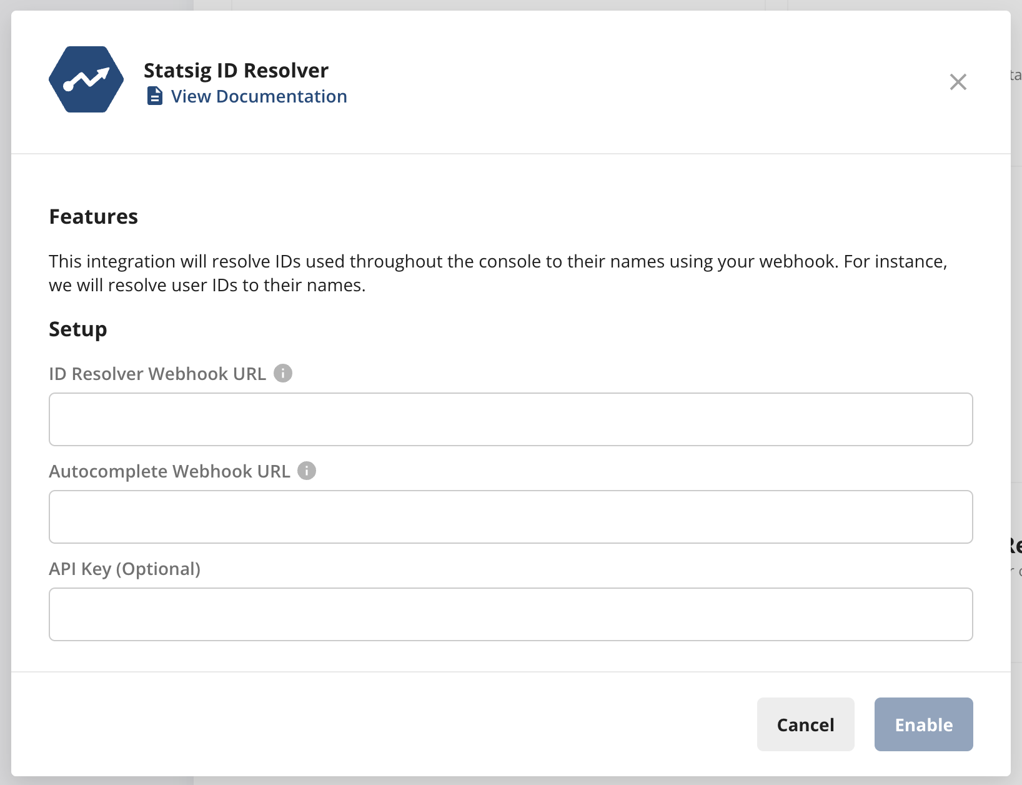Open the Statsig ID Resolver documentation
Viewport: 1022px width, 785px height.
click(259, 96)
